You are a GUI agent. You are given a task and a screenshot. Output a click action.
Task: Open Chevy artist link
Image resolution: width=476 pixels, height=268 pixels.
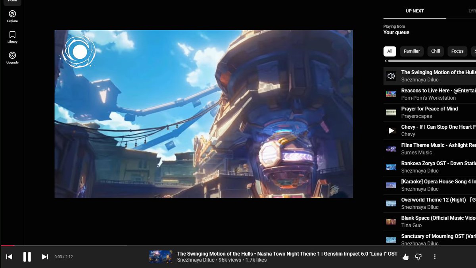[x=408, y=135]
